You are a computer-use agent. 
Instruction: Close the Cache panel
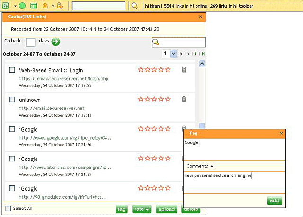coord(200,17)
